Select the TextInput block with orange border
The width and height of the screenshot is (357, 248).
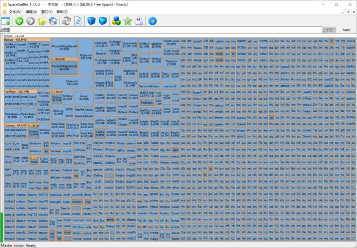[147, 103]
